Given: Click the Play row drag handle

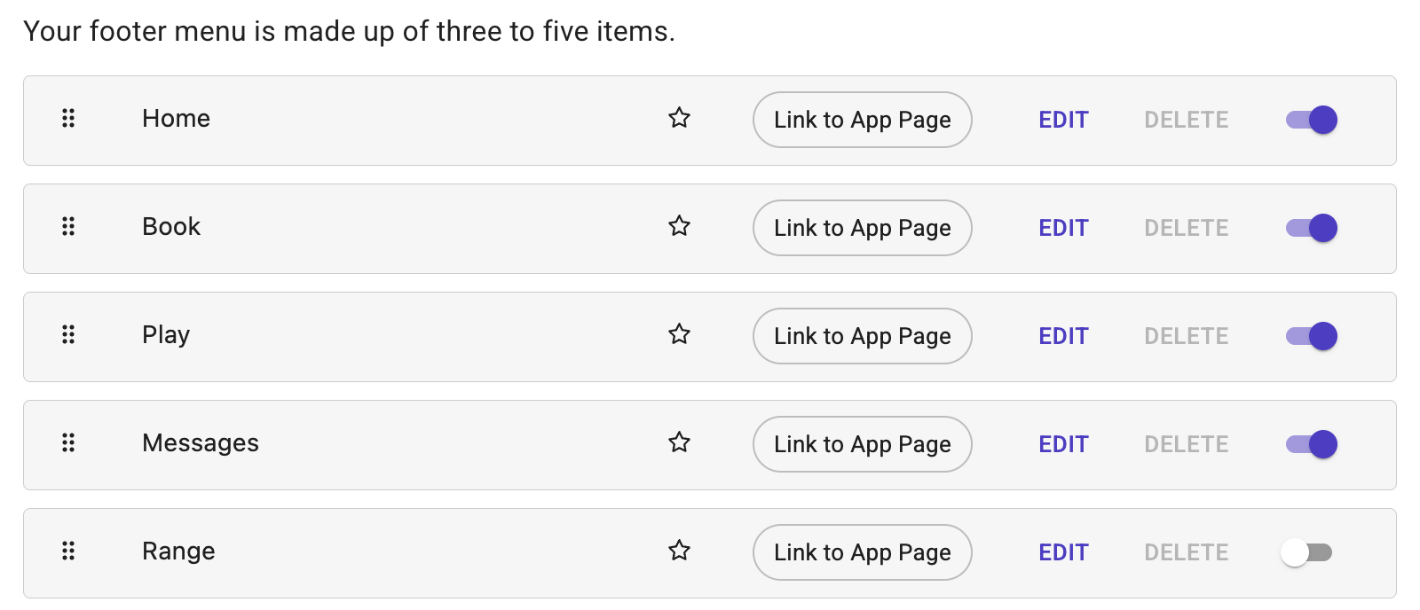Looking at the screenshot, I should coord(68,334).
